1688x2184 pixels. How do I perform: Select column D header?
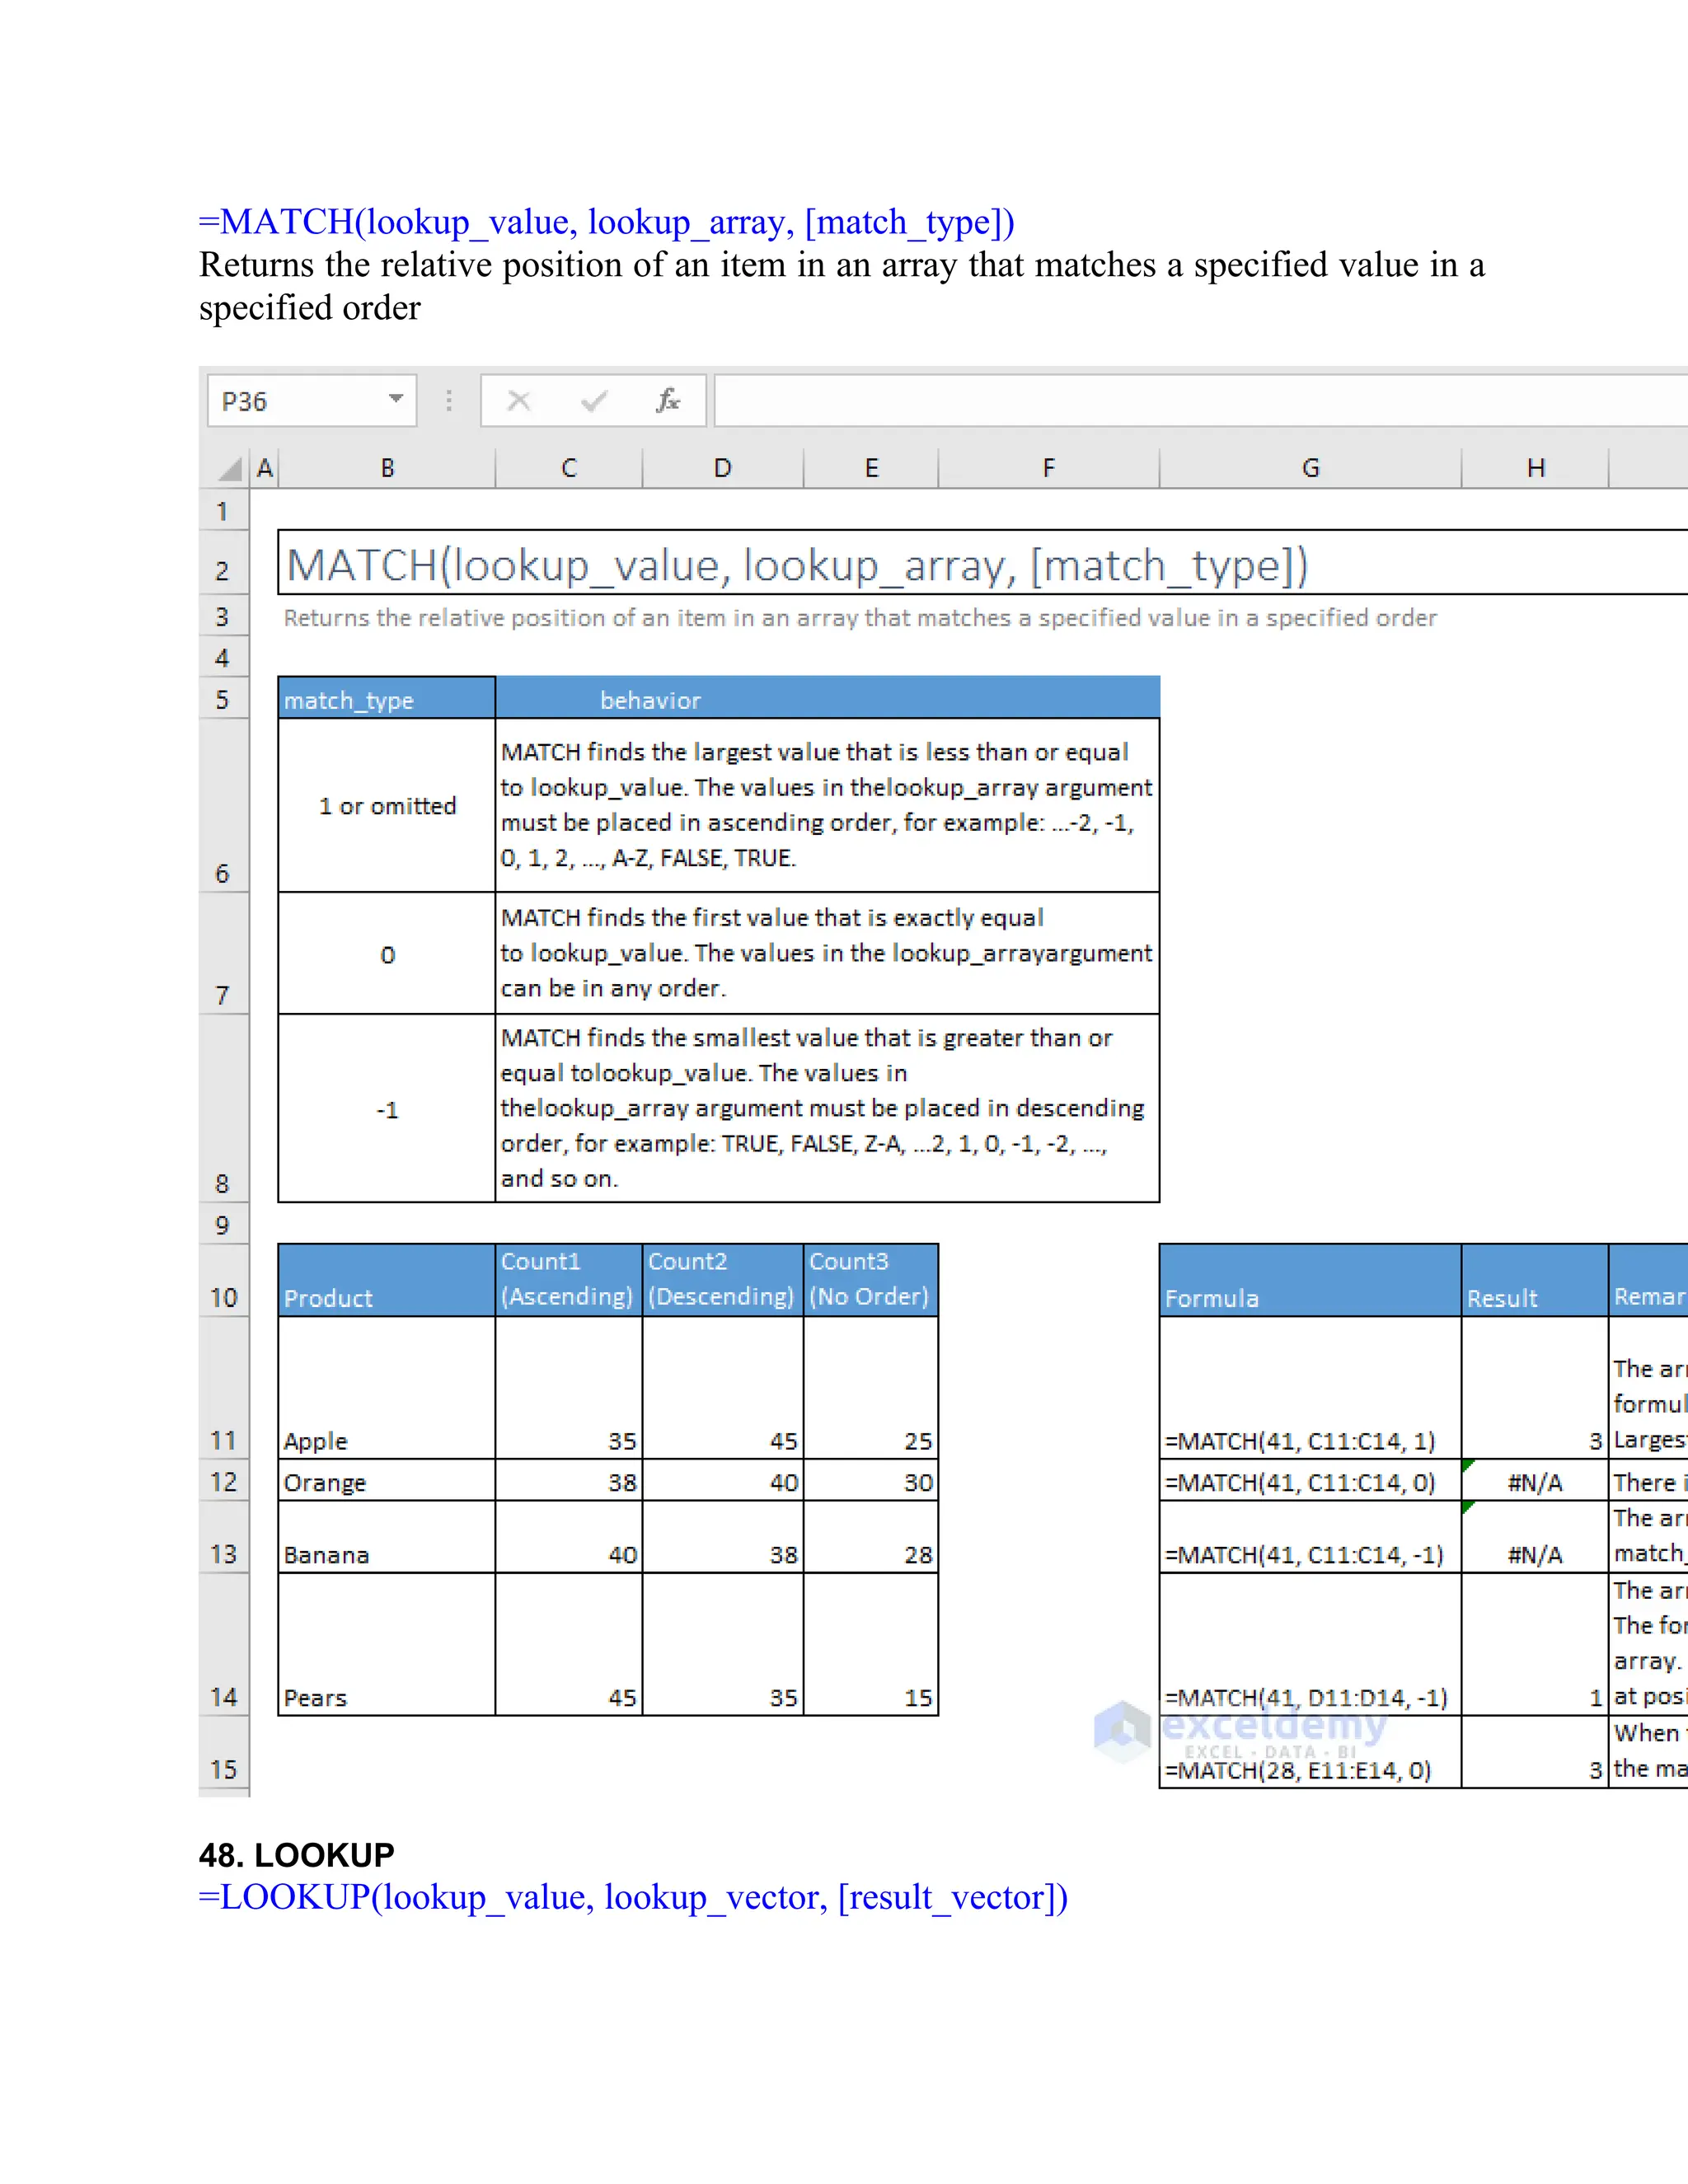723,468
